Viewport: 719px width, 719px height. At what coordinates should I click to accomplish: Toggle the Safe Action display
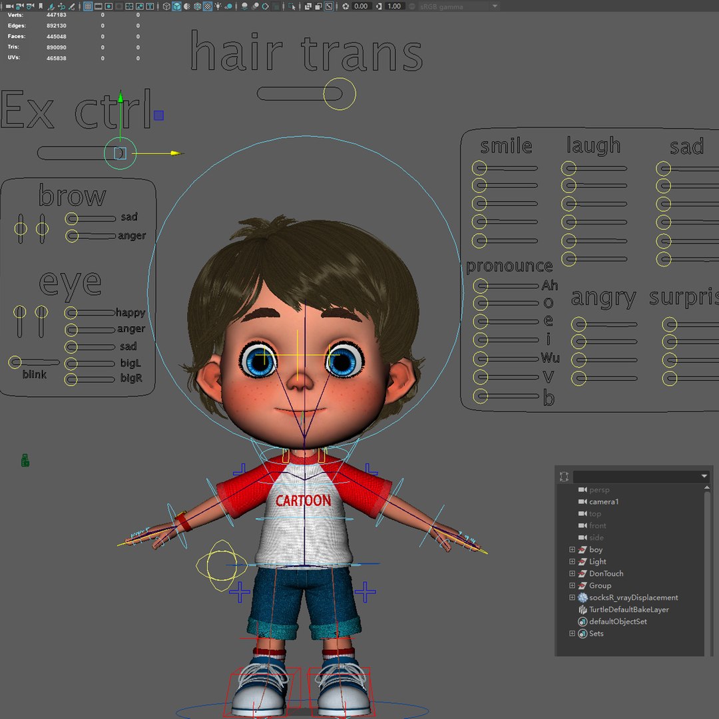point(140,7)
